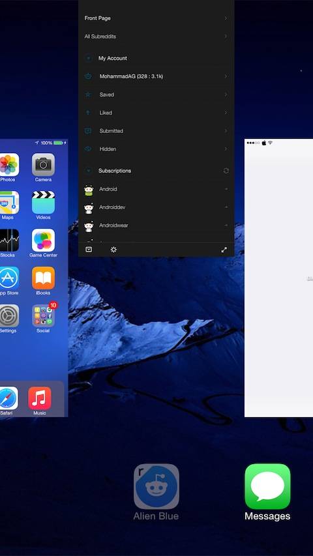313x556 pixels.
Task: Open the Submitted posts entry
Action: pos(156,131)
